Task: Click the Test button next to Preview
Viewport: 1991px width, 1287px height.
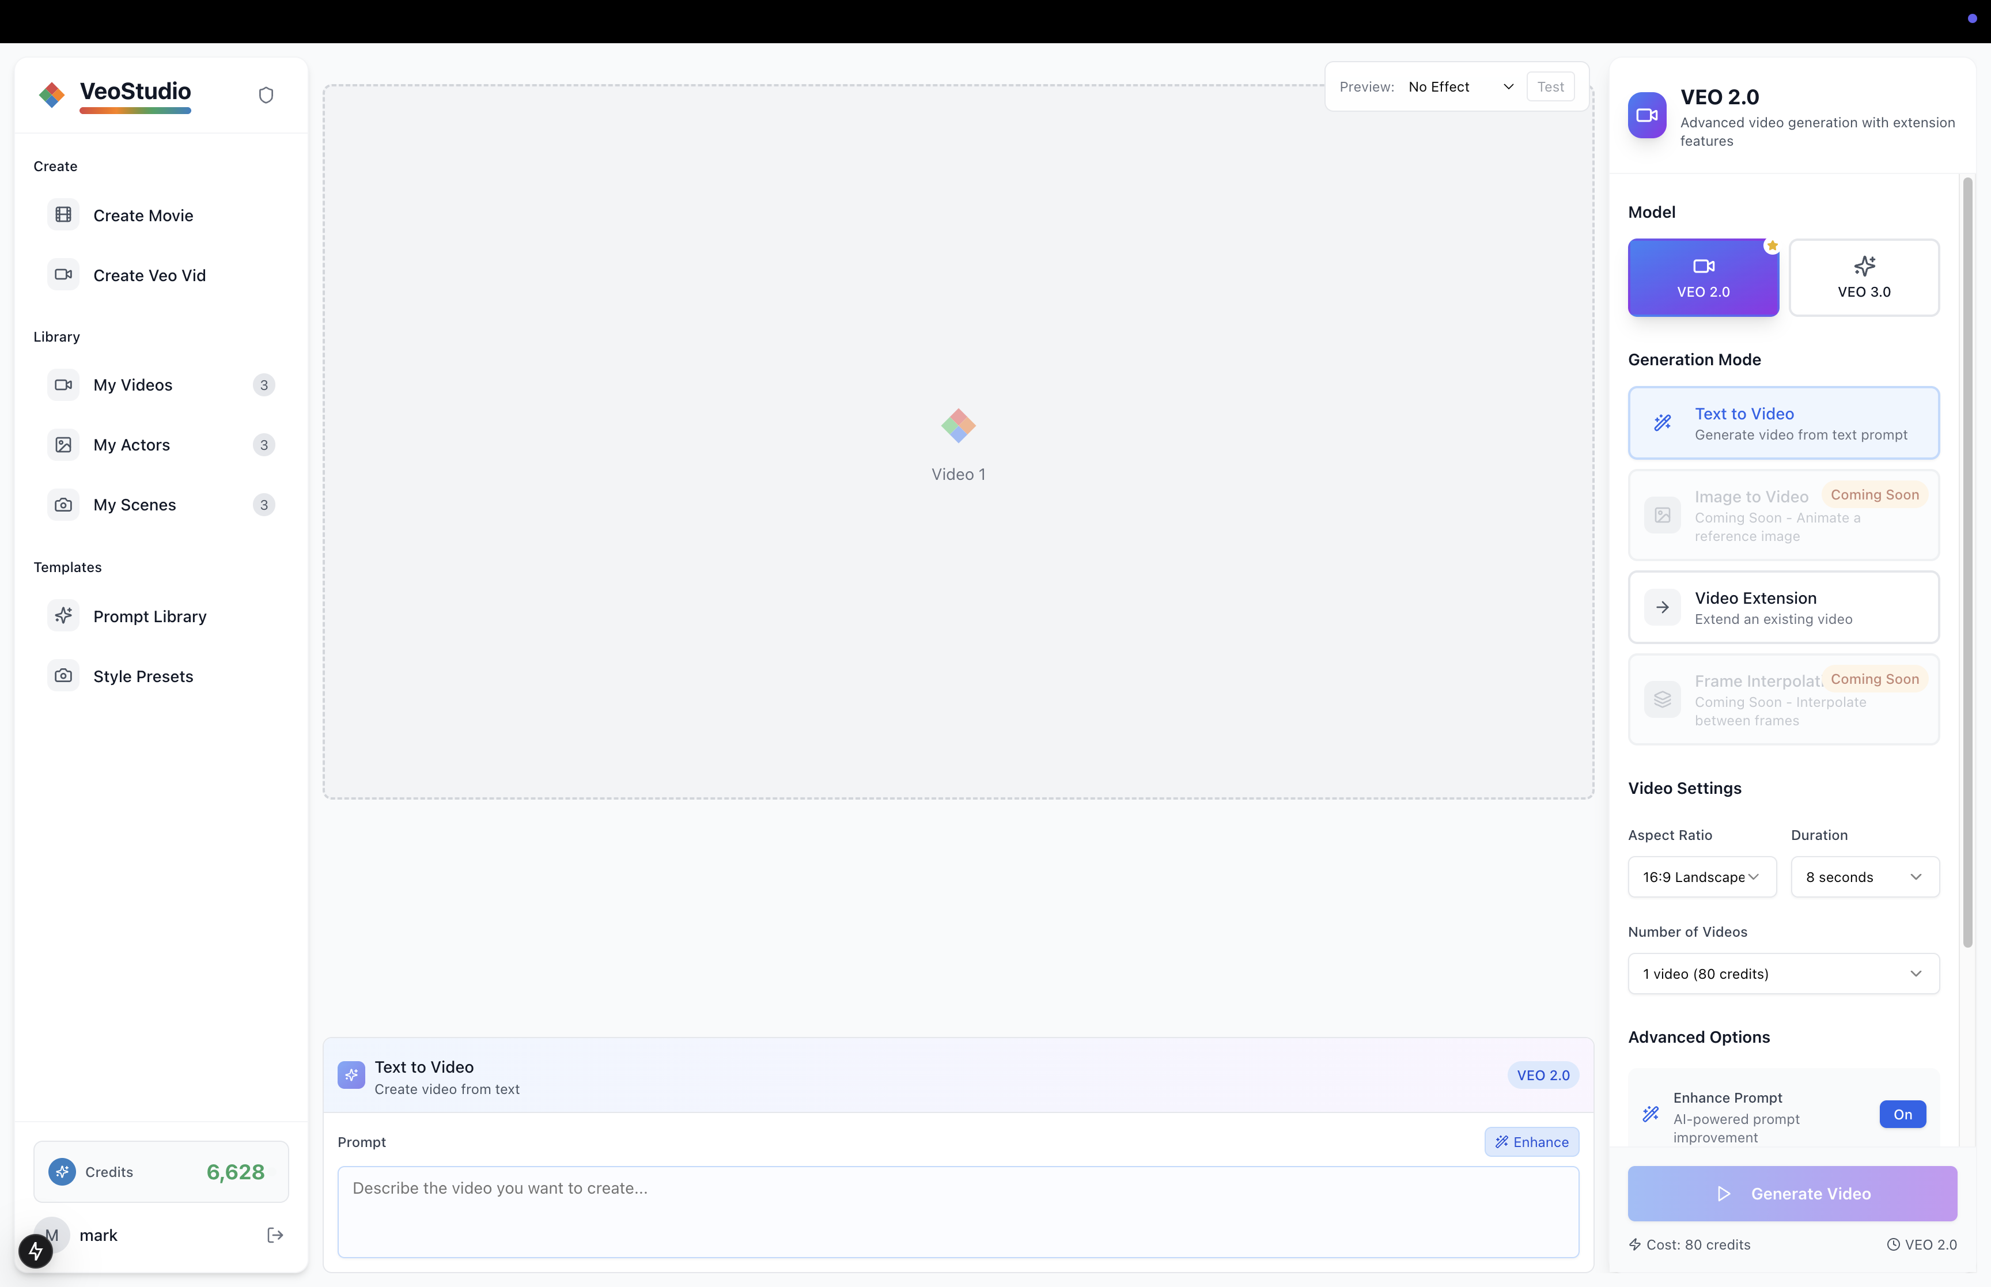Action: [x=1550, y=87]
